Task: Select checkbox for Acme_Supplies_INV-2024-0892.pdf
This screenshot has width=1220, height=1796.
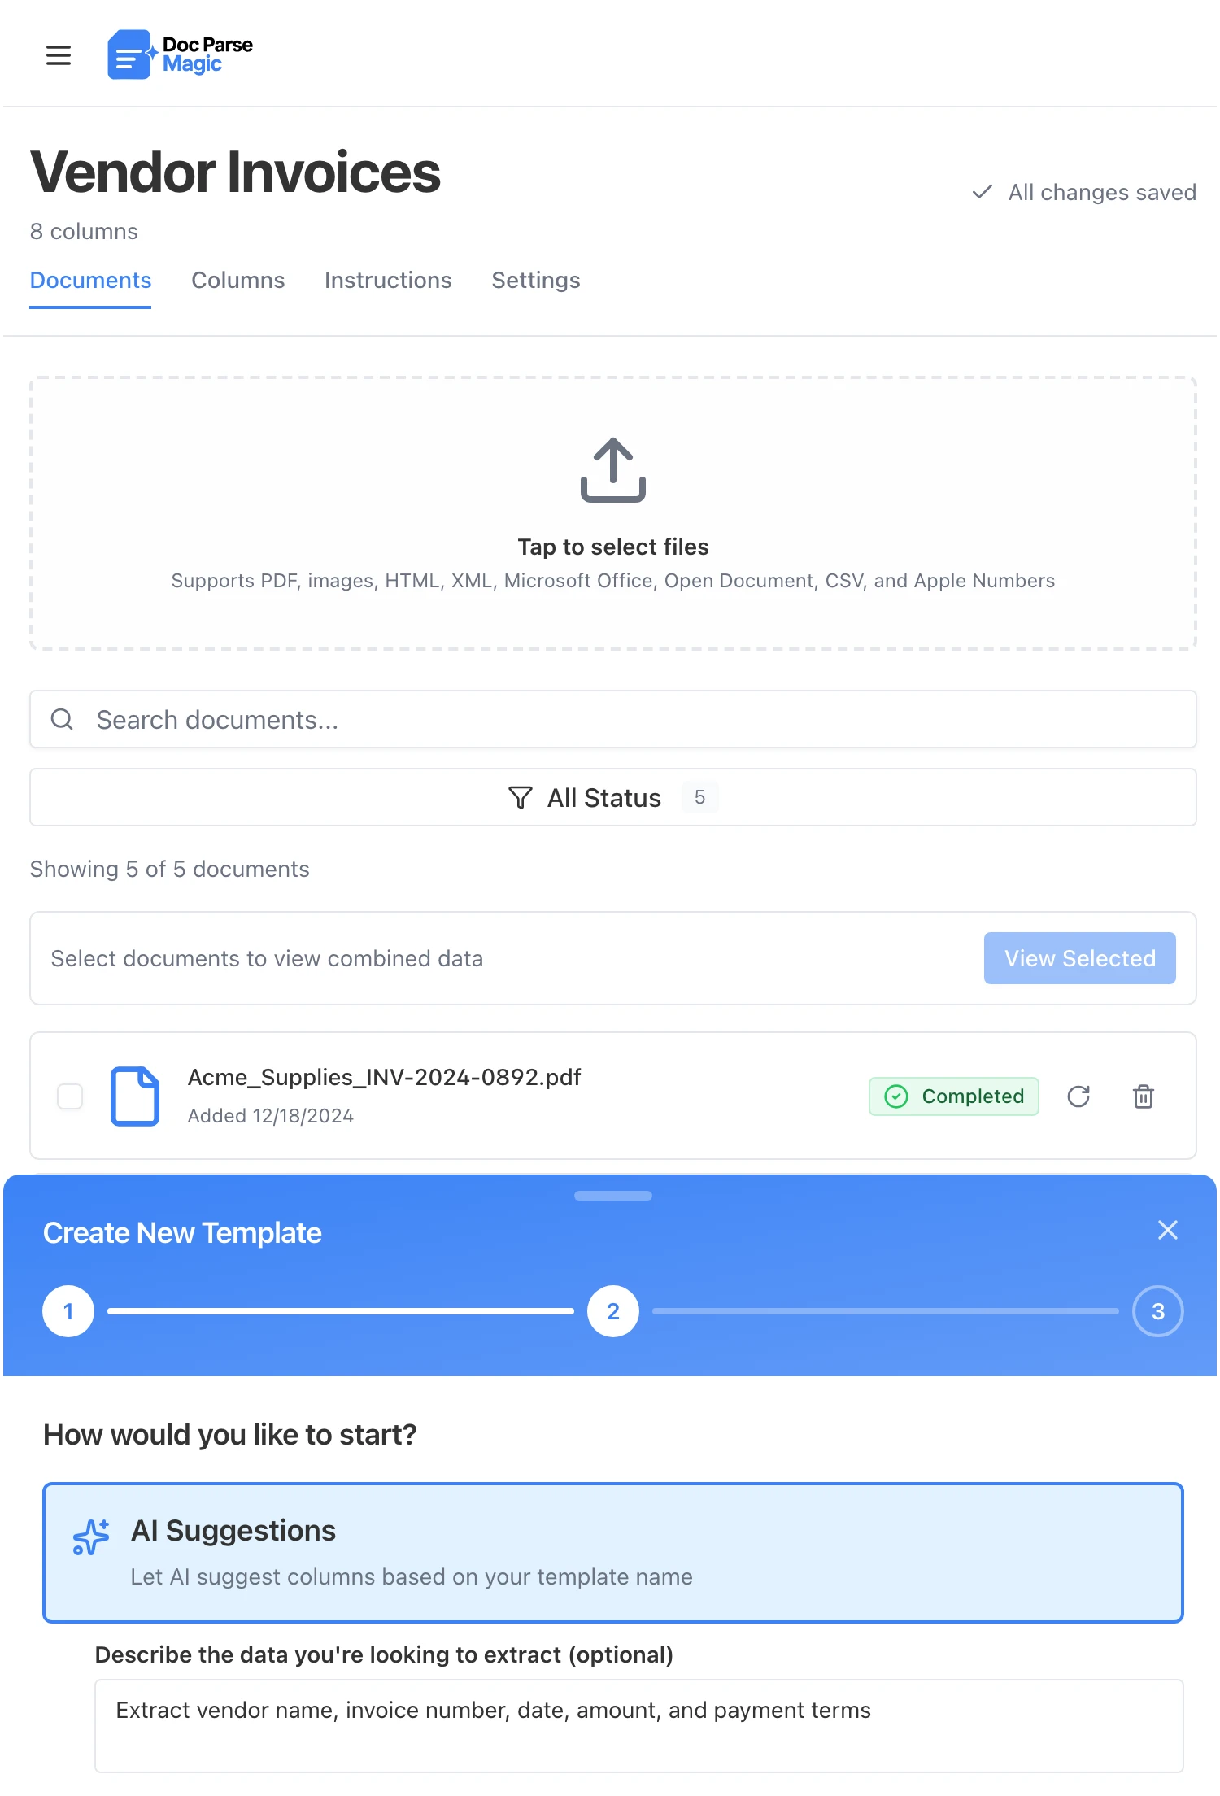Action: point(70,1096)
